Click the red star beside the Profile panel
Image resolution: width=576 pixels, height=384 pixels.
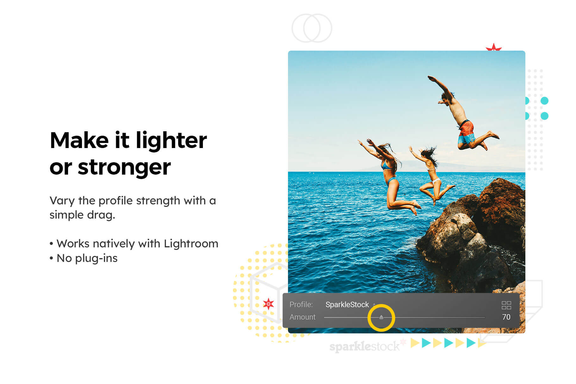click(268, 304)
